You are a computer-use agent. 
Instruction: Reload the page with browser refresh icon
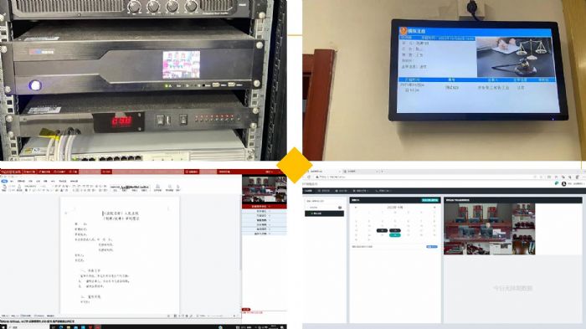click(x=310, y=177)
